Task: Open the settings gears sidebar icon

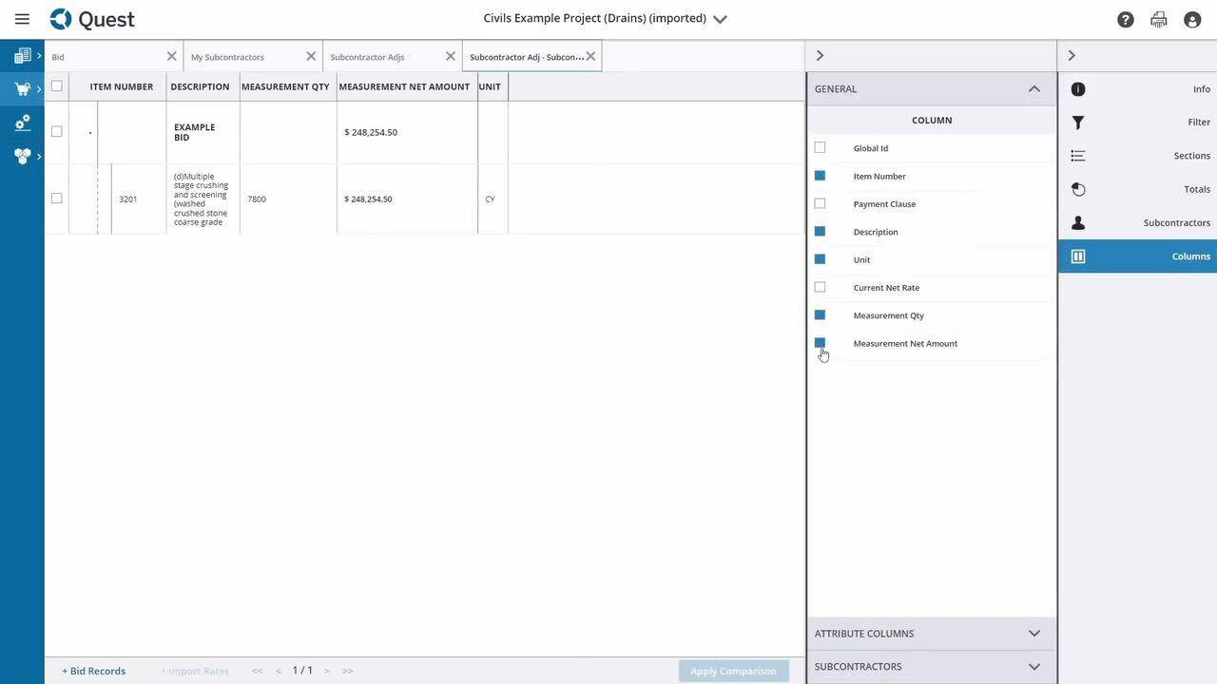Action: 22,123
